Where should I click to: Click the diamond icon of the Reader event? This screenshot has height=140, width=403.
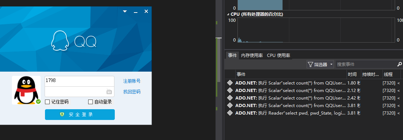tap(230, 113)
